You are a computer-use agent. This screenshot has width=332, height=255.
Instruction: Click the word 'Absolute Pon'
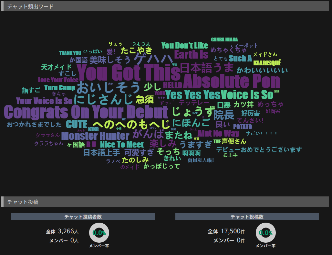(x=232, y=81)
